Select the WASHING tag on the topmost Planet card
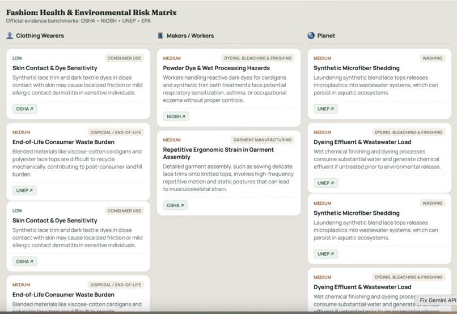Viewport: 457px width, 314px height. point(432,58)
